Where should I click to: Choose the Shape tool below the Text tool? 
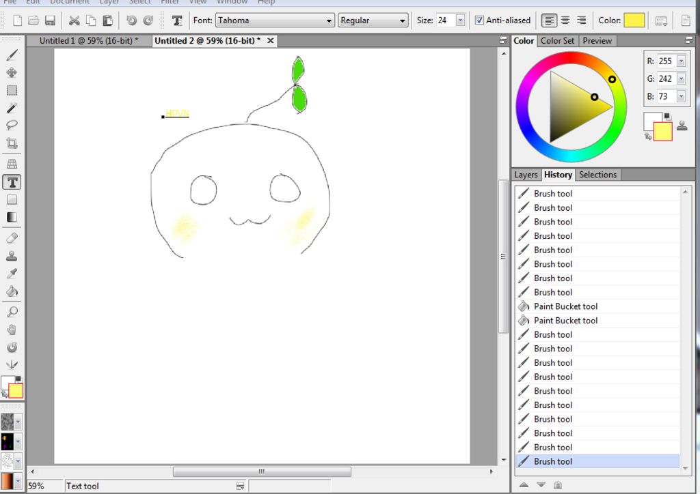coord(12,199)
